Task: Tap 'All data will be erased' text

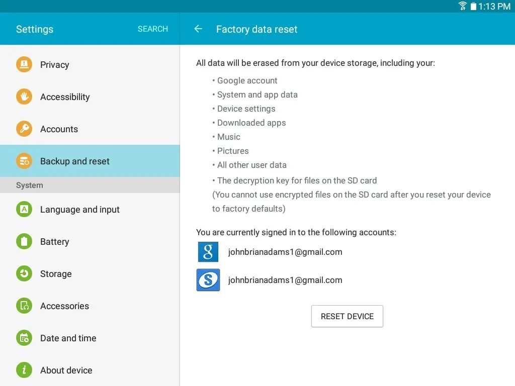Action: (x=315, y=63)
